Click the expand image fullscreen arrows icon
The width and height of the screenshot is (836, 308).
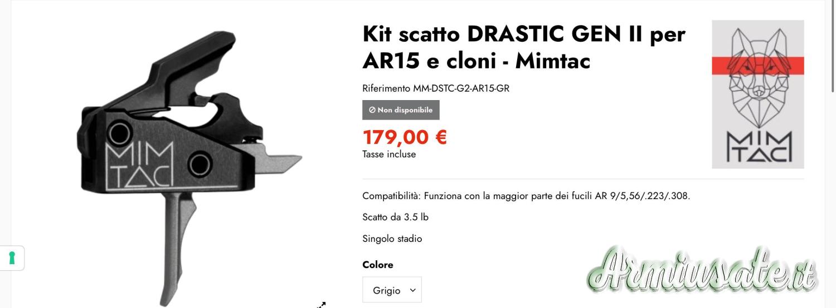(322, 304)
